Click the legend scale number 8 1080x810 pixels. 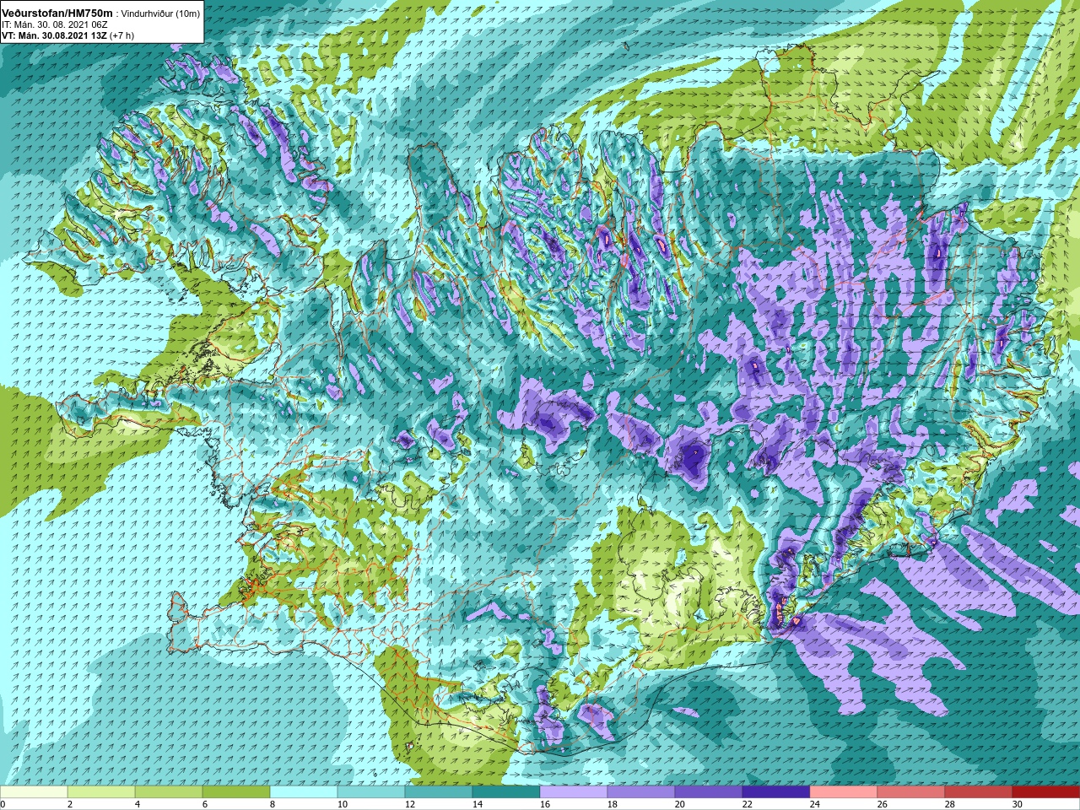pyautogui.click(x=273, y=805)
